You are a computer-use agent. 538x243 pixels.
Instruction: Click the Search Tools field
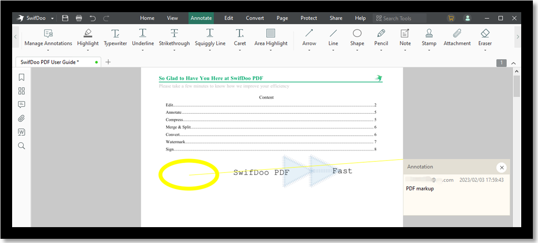tap(400, 18)
